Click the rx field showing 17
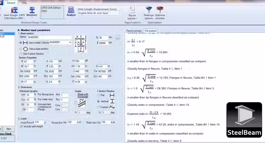The image size is (265, 143). point(28,82)
